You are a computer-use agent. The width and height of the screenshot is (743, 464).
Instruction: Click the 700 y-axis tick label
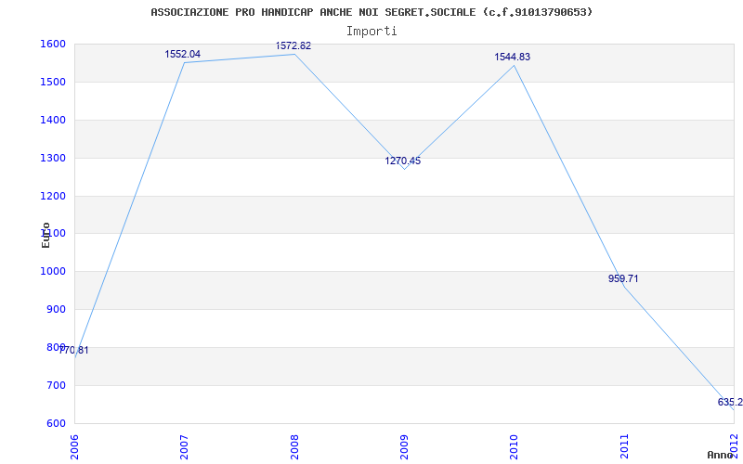[58, 385]
